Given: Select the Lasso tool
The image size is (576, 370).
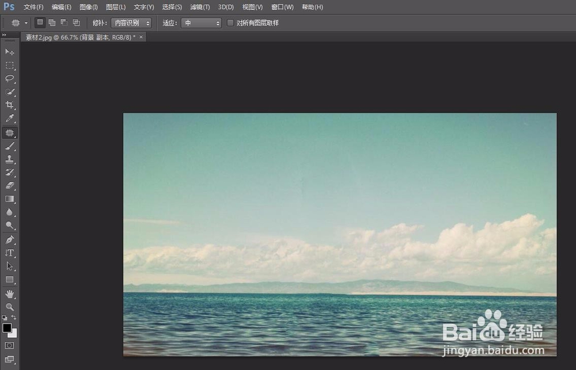Looking at the screenshot, I should click(x=10, y=79).
